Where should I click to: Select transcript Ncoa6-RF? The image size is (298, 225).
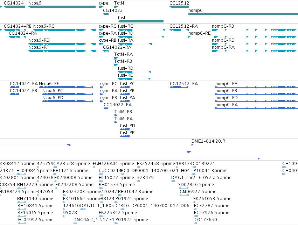(62, 51)
